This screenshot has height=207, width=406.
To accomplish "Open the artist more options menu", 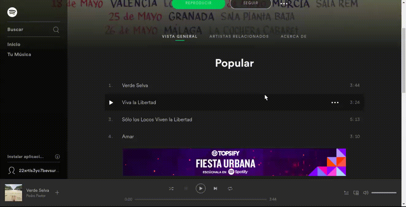I will [x=284, y=4].
